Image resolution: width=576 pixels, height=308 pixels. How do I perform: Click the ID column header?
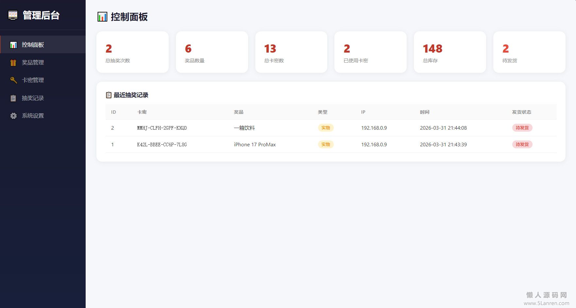point(113,112)
